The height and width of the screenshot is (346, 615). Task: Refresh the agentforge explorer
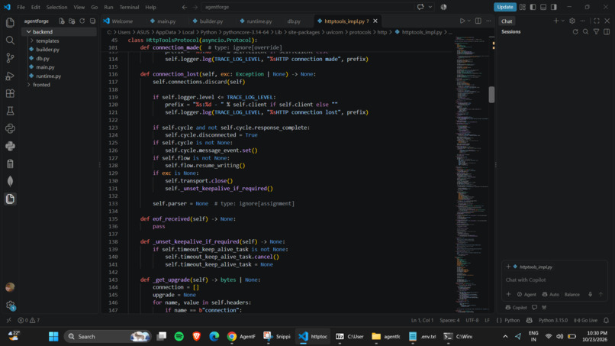pos(82,21)
